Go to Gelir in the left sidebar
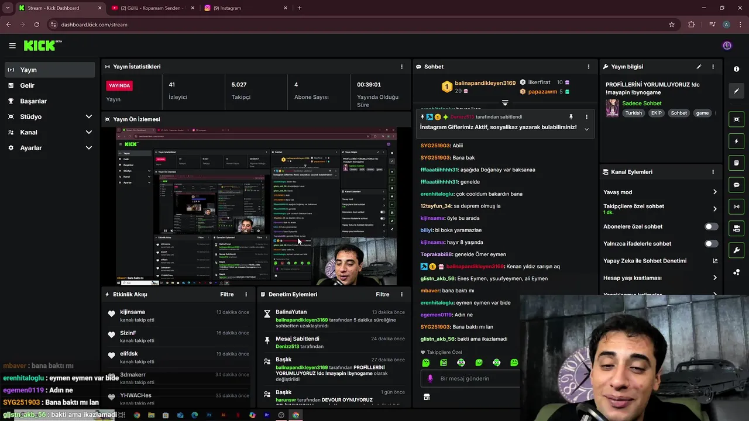This screenshot has height=421, width=749. tap(49, 85)
